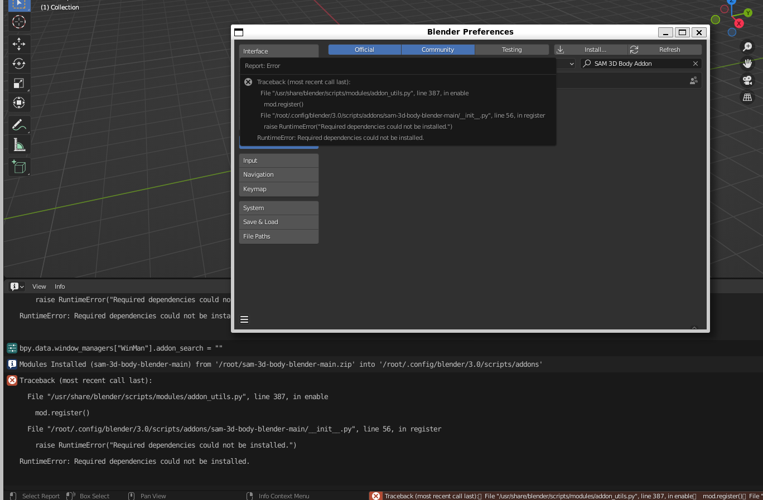Click the Select Box tool
Viewport: 763px width, 500px height.
click(x=19, y=4)
